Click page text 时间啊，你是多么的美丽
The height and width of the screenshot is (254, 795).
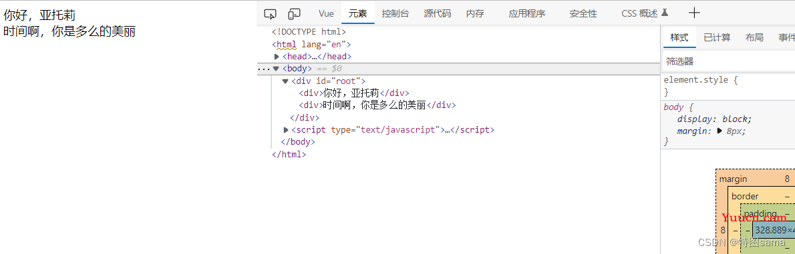(69, 32)
